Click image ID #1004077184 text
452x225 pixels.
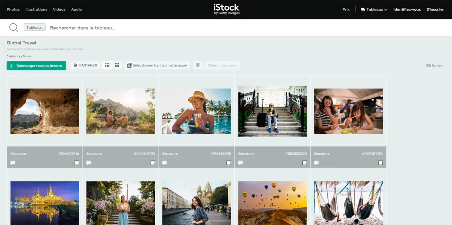pyautogui.click(x=373, y=154)
